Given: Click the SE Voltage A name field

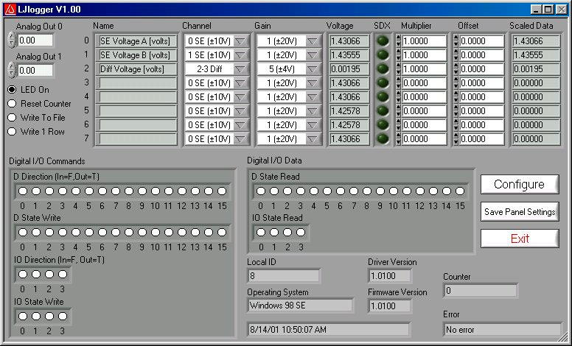Looking at the screenshot, I should click(x=137, y=41).
